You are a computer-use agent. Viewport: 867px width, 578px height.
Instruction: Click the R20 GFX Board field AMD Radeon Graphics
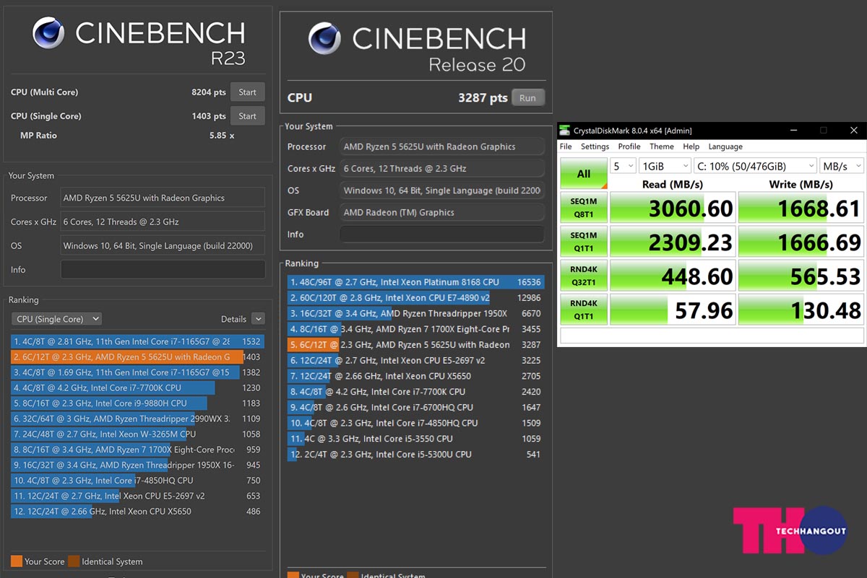point(442,213)
